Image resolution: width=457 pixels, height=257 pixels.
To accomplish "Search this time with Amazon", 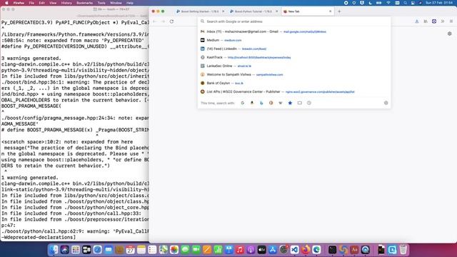I will point(252,103).
